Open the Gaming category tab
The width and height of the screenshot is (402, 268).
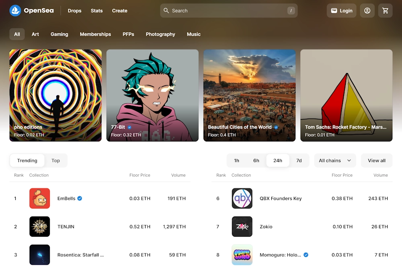pos(59,34)
